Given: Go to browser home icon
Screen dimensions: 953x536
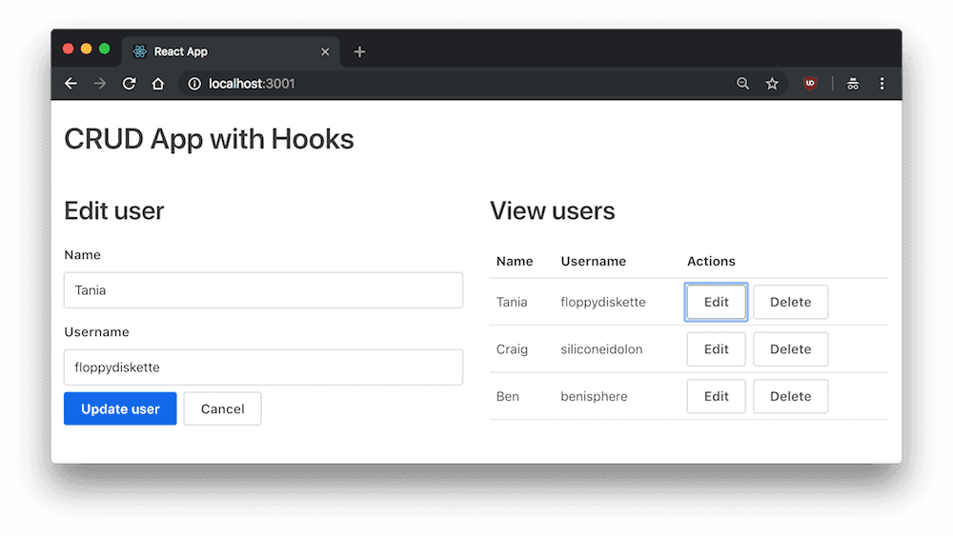Looking at the screenshot, I should [x=158, y=84].
